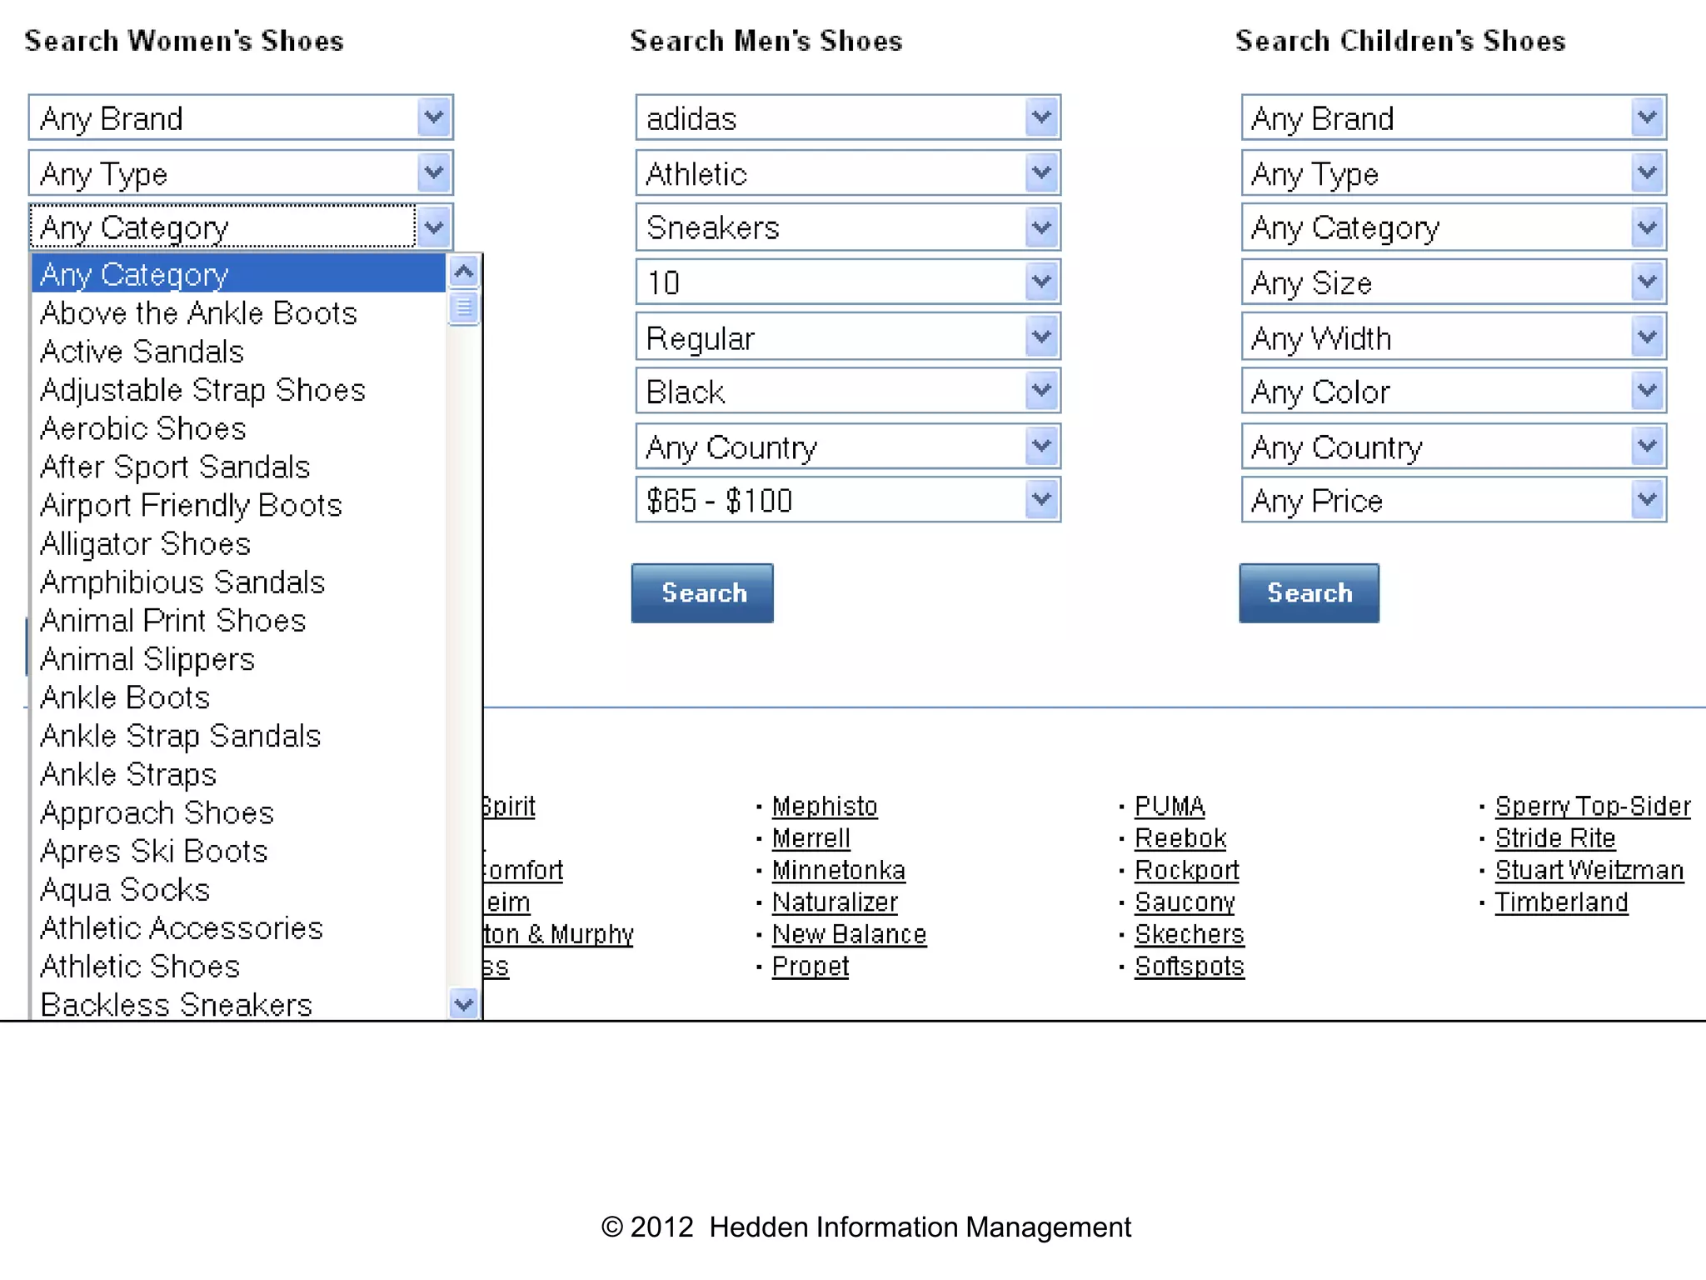The image size is (1706, 1280).
Task: Open the Merrell brand link
Action: pos(811,838)
